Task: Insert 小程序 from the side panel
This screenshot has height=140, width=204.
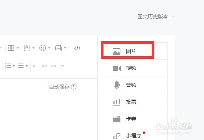Action: [136, 134]
